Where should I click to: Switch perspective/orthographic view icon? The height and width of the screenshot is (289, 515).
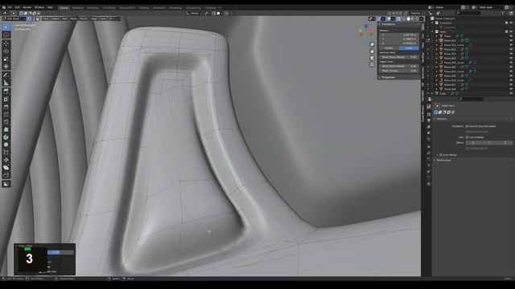click(x=372, y=64)
